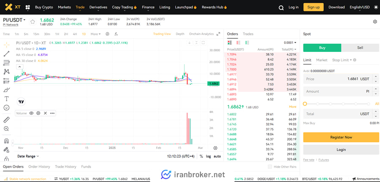This screenshot has height=182, width=380.
Task: Open Order History tab
Action: click(x=39, y=167)
